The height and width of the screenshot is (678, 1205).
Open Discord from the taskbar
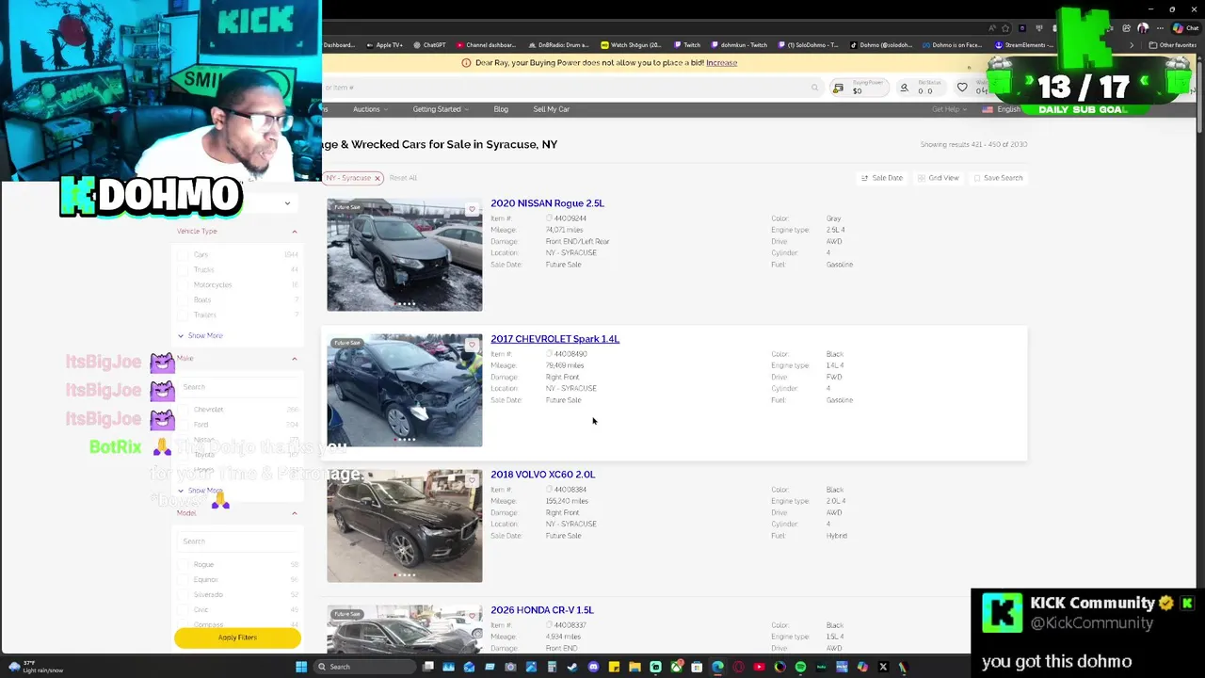point(593,667)
